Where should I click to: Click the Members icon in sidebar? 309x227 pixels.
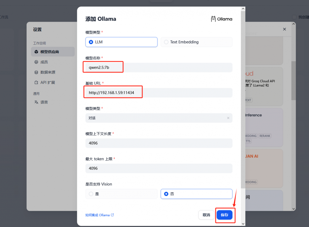(36, 62)
